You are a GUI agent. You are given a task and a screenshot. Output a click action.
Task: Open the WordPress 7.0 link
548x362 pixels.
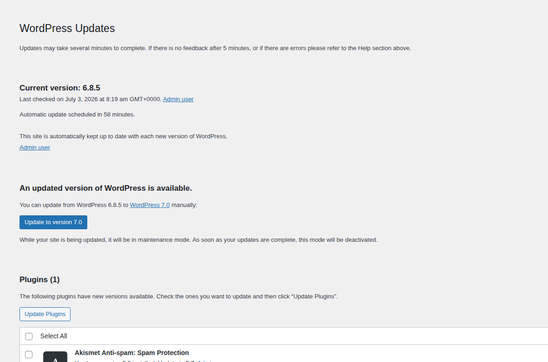[150, 205]
